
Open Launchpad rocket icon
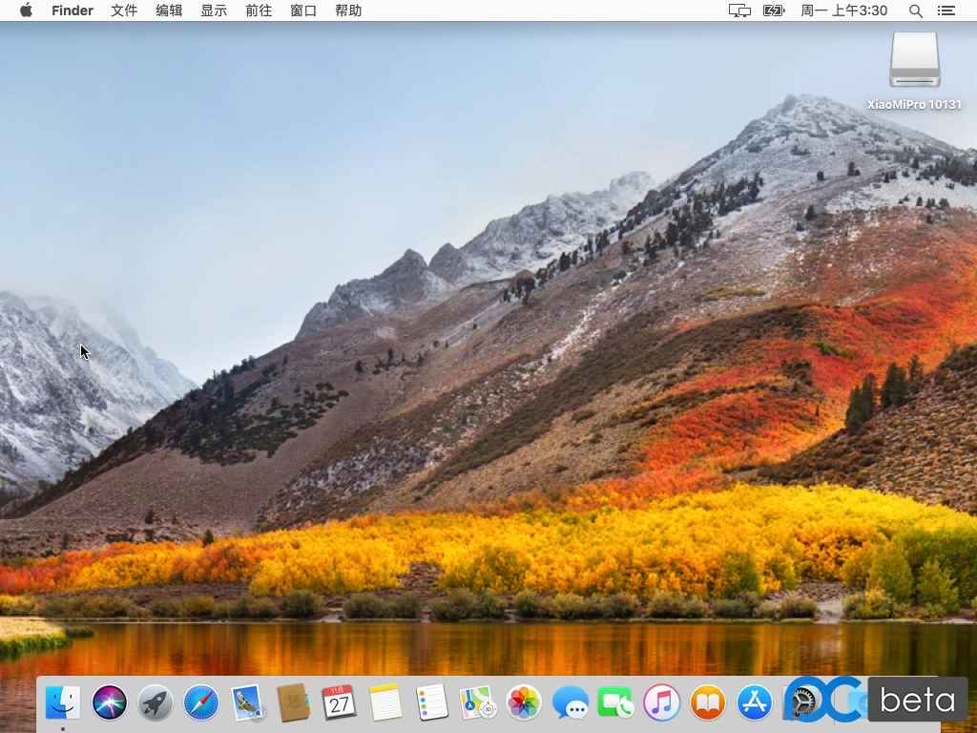coord(156,702)
